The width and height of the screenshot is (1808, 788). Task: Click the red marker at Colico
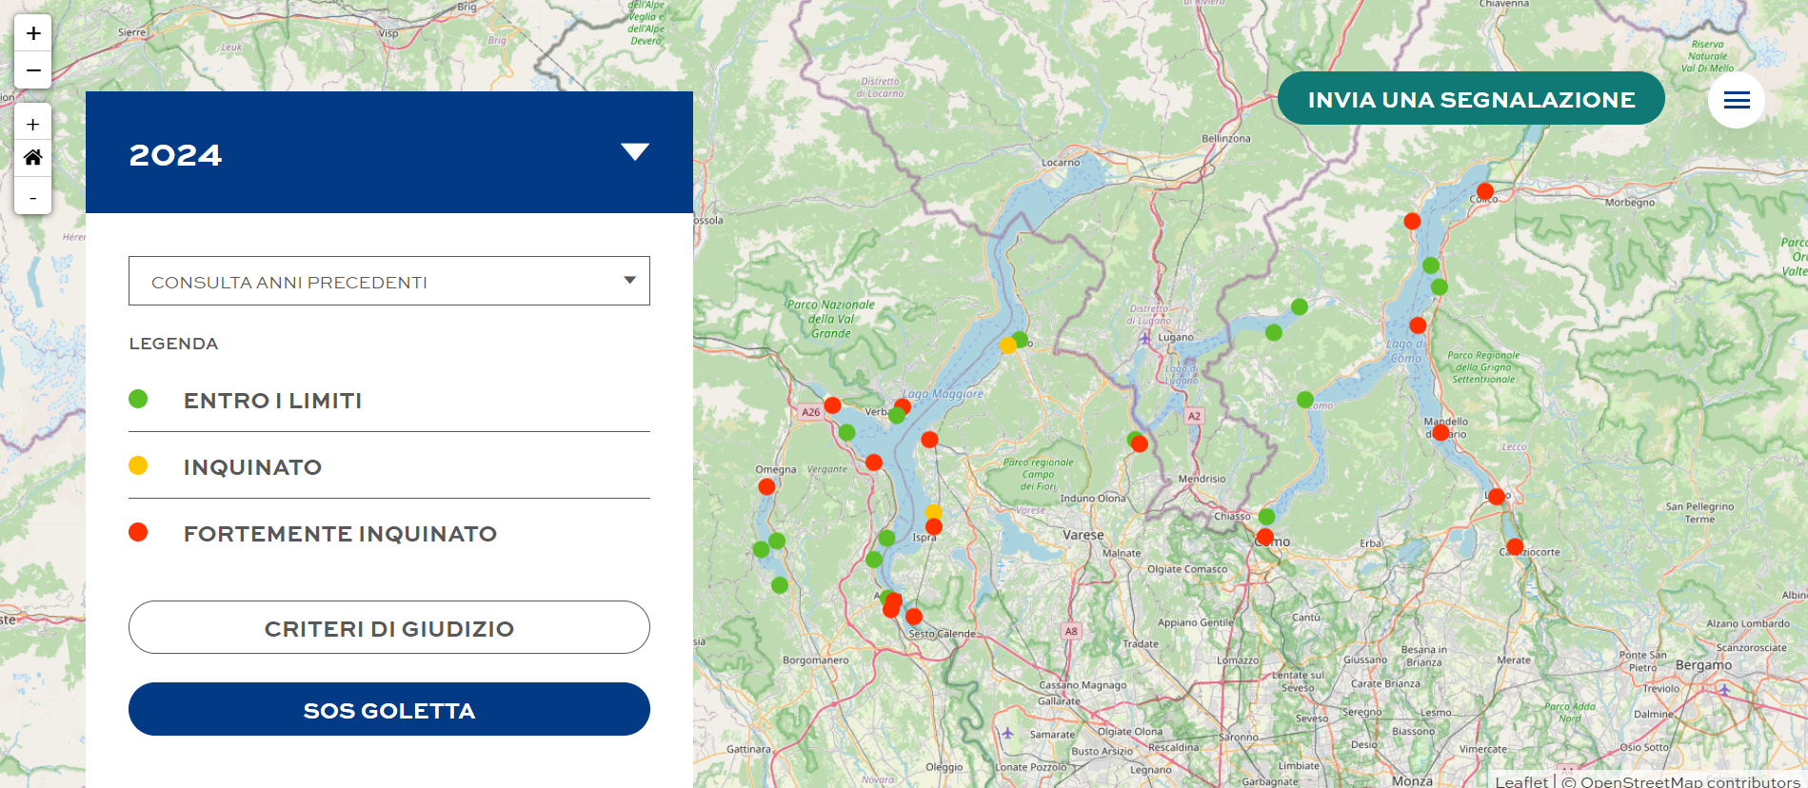tap(1484, 191)
